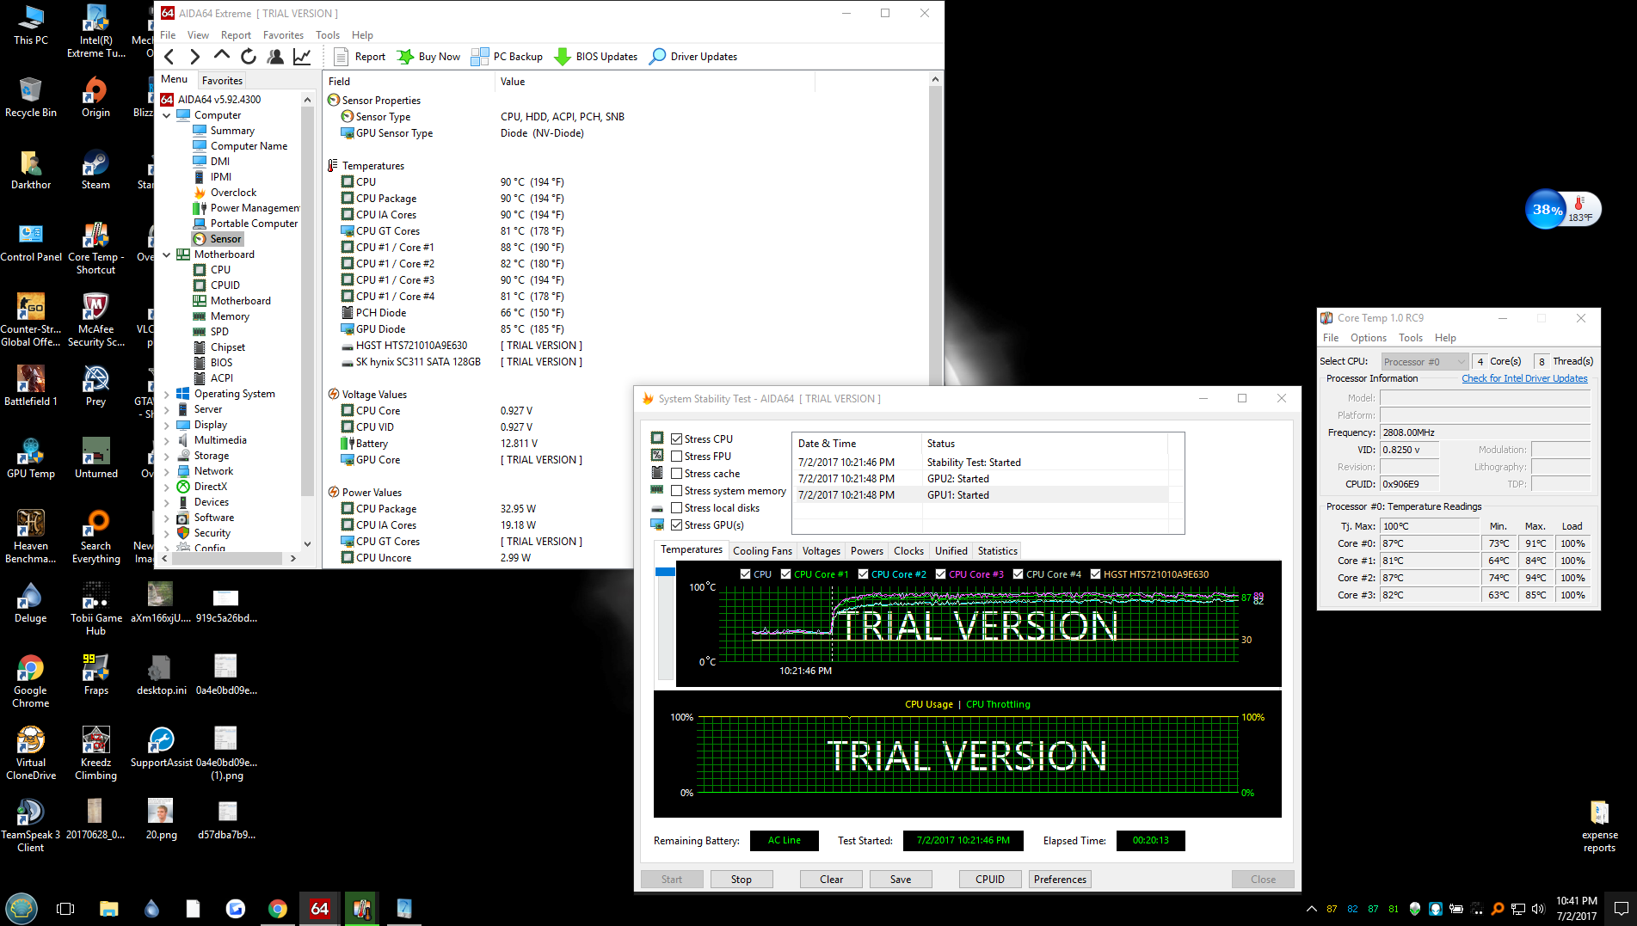Open the Origin desktop icon

pyautogui.click(x=95, y=96)
